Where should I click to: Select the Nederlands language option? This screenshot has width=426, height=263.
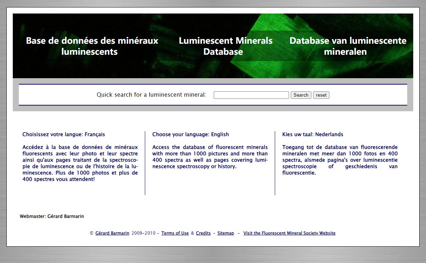point(313,134)
